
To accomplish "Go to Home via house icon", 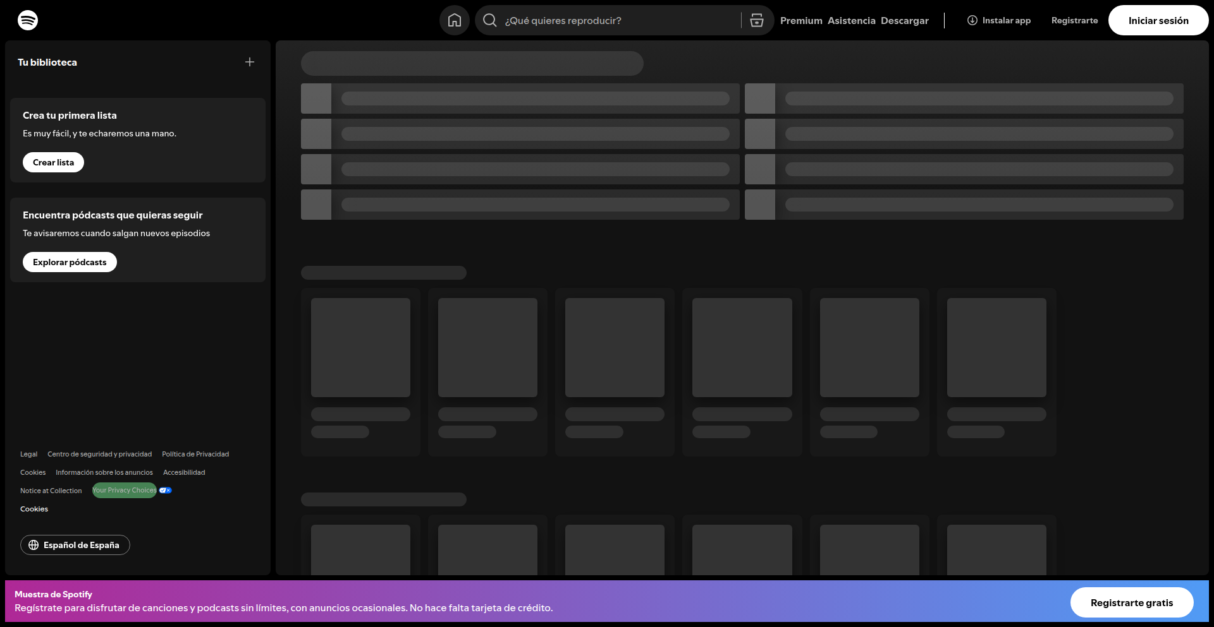I will (x=454, y=20).
